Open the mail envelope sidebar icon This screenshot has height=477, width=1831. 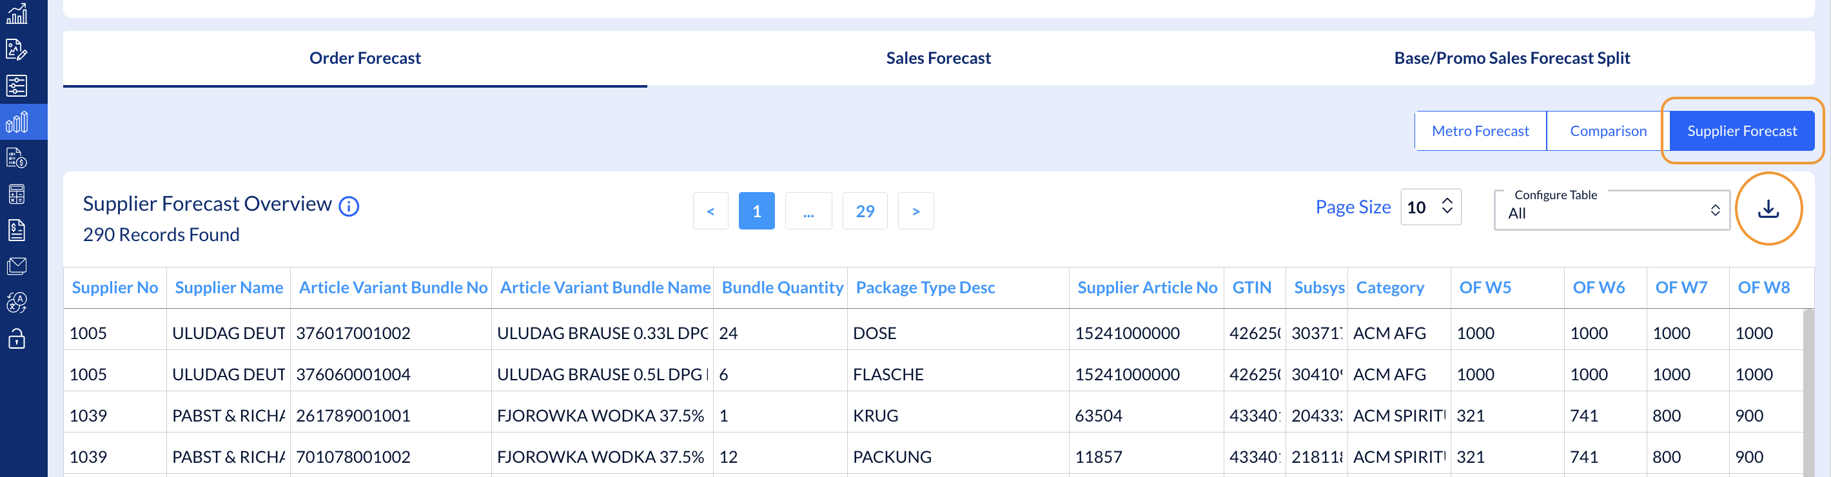pos(16,267)
